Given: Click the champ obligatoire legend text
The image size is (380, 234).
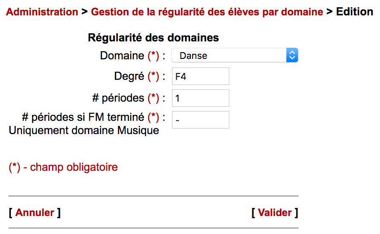Looking at the screenshot, I should (73, 167).
